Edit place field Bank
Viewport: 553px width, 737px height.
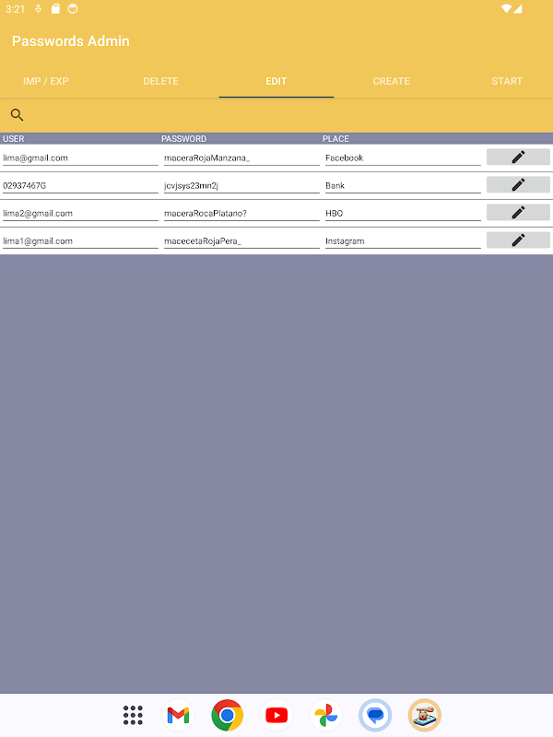coord(403,186)
